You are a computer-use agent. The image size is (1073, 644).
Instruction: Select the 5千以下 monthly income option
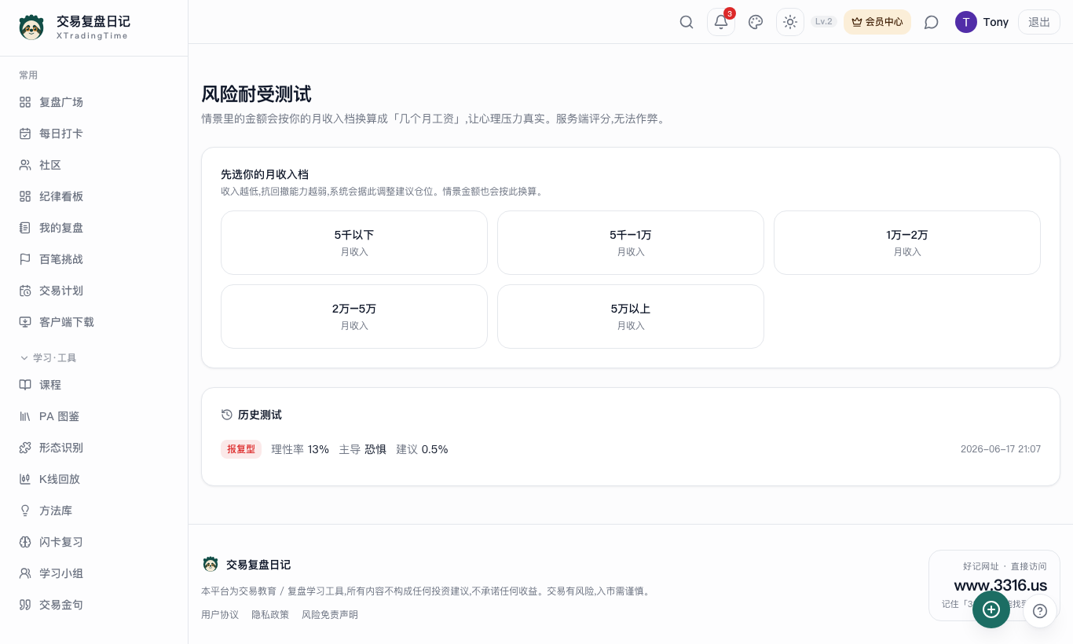click(x=354, y=243)
